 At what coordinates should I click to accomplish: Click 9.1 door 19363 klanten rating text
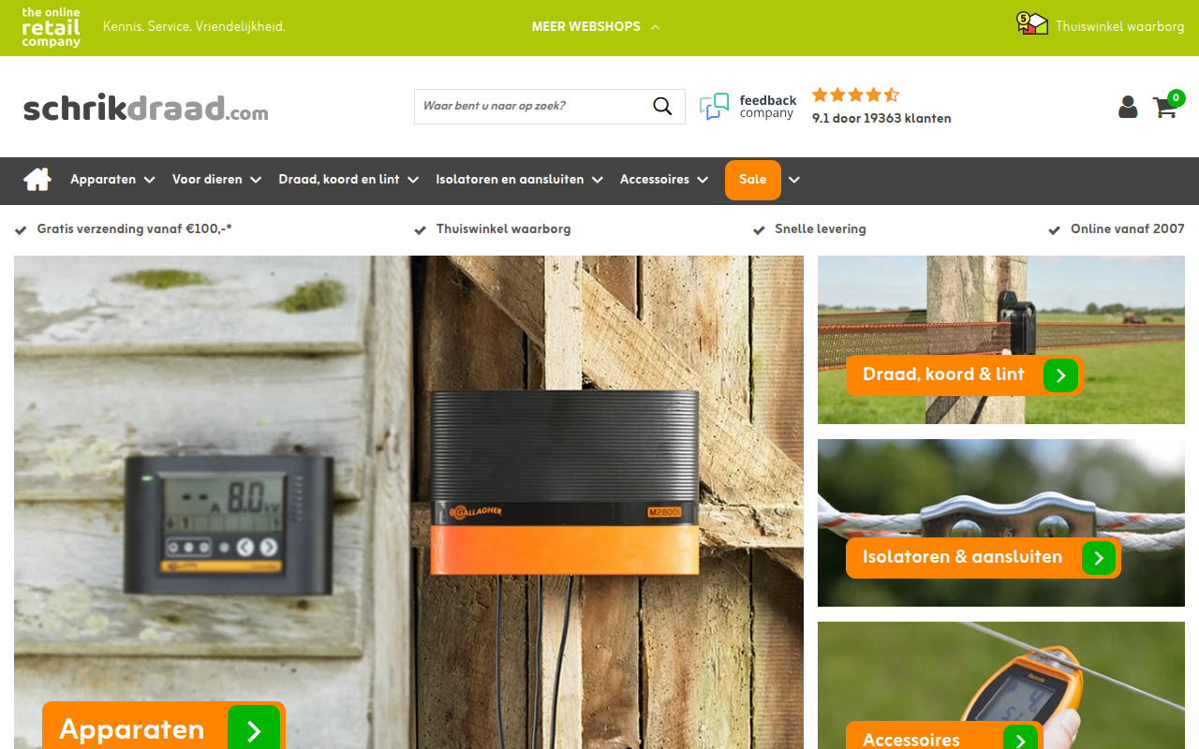pos(881,119)
